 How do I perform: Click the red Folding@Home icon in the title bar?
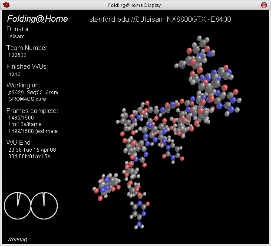[7, 5]
